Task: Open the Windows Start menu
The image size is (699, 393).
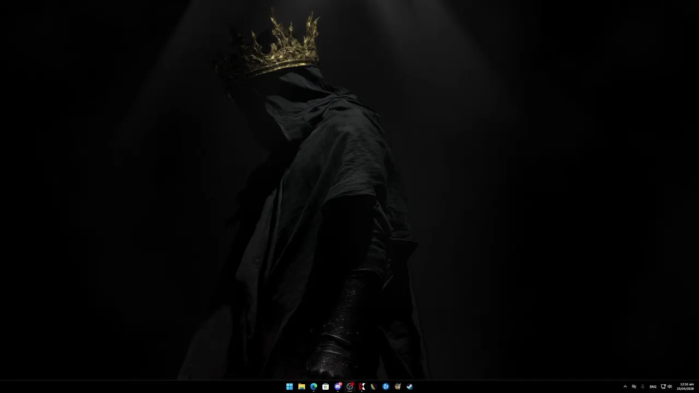Action: [289, 386]
